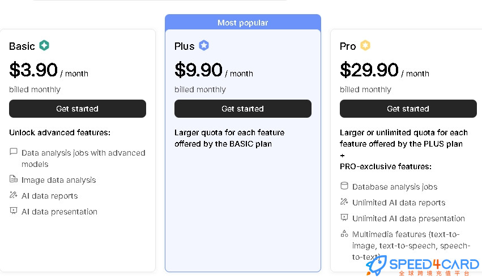The width and height of the screenshot is (482, 279).
Task: Get started with the Pro plan
Action: pyautogui.click(x=408, y=109)
